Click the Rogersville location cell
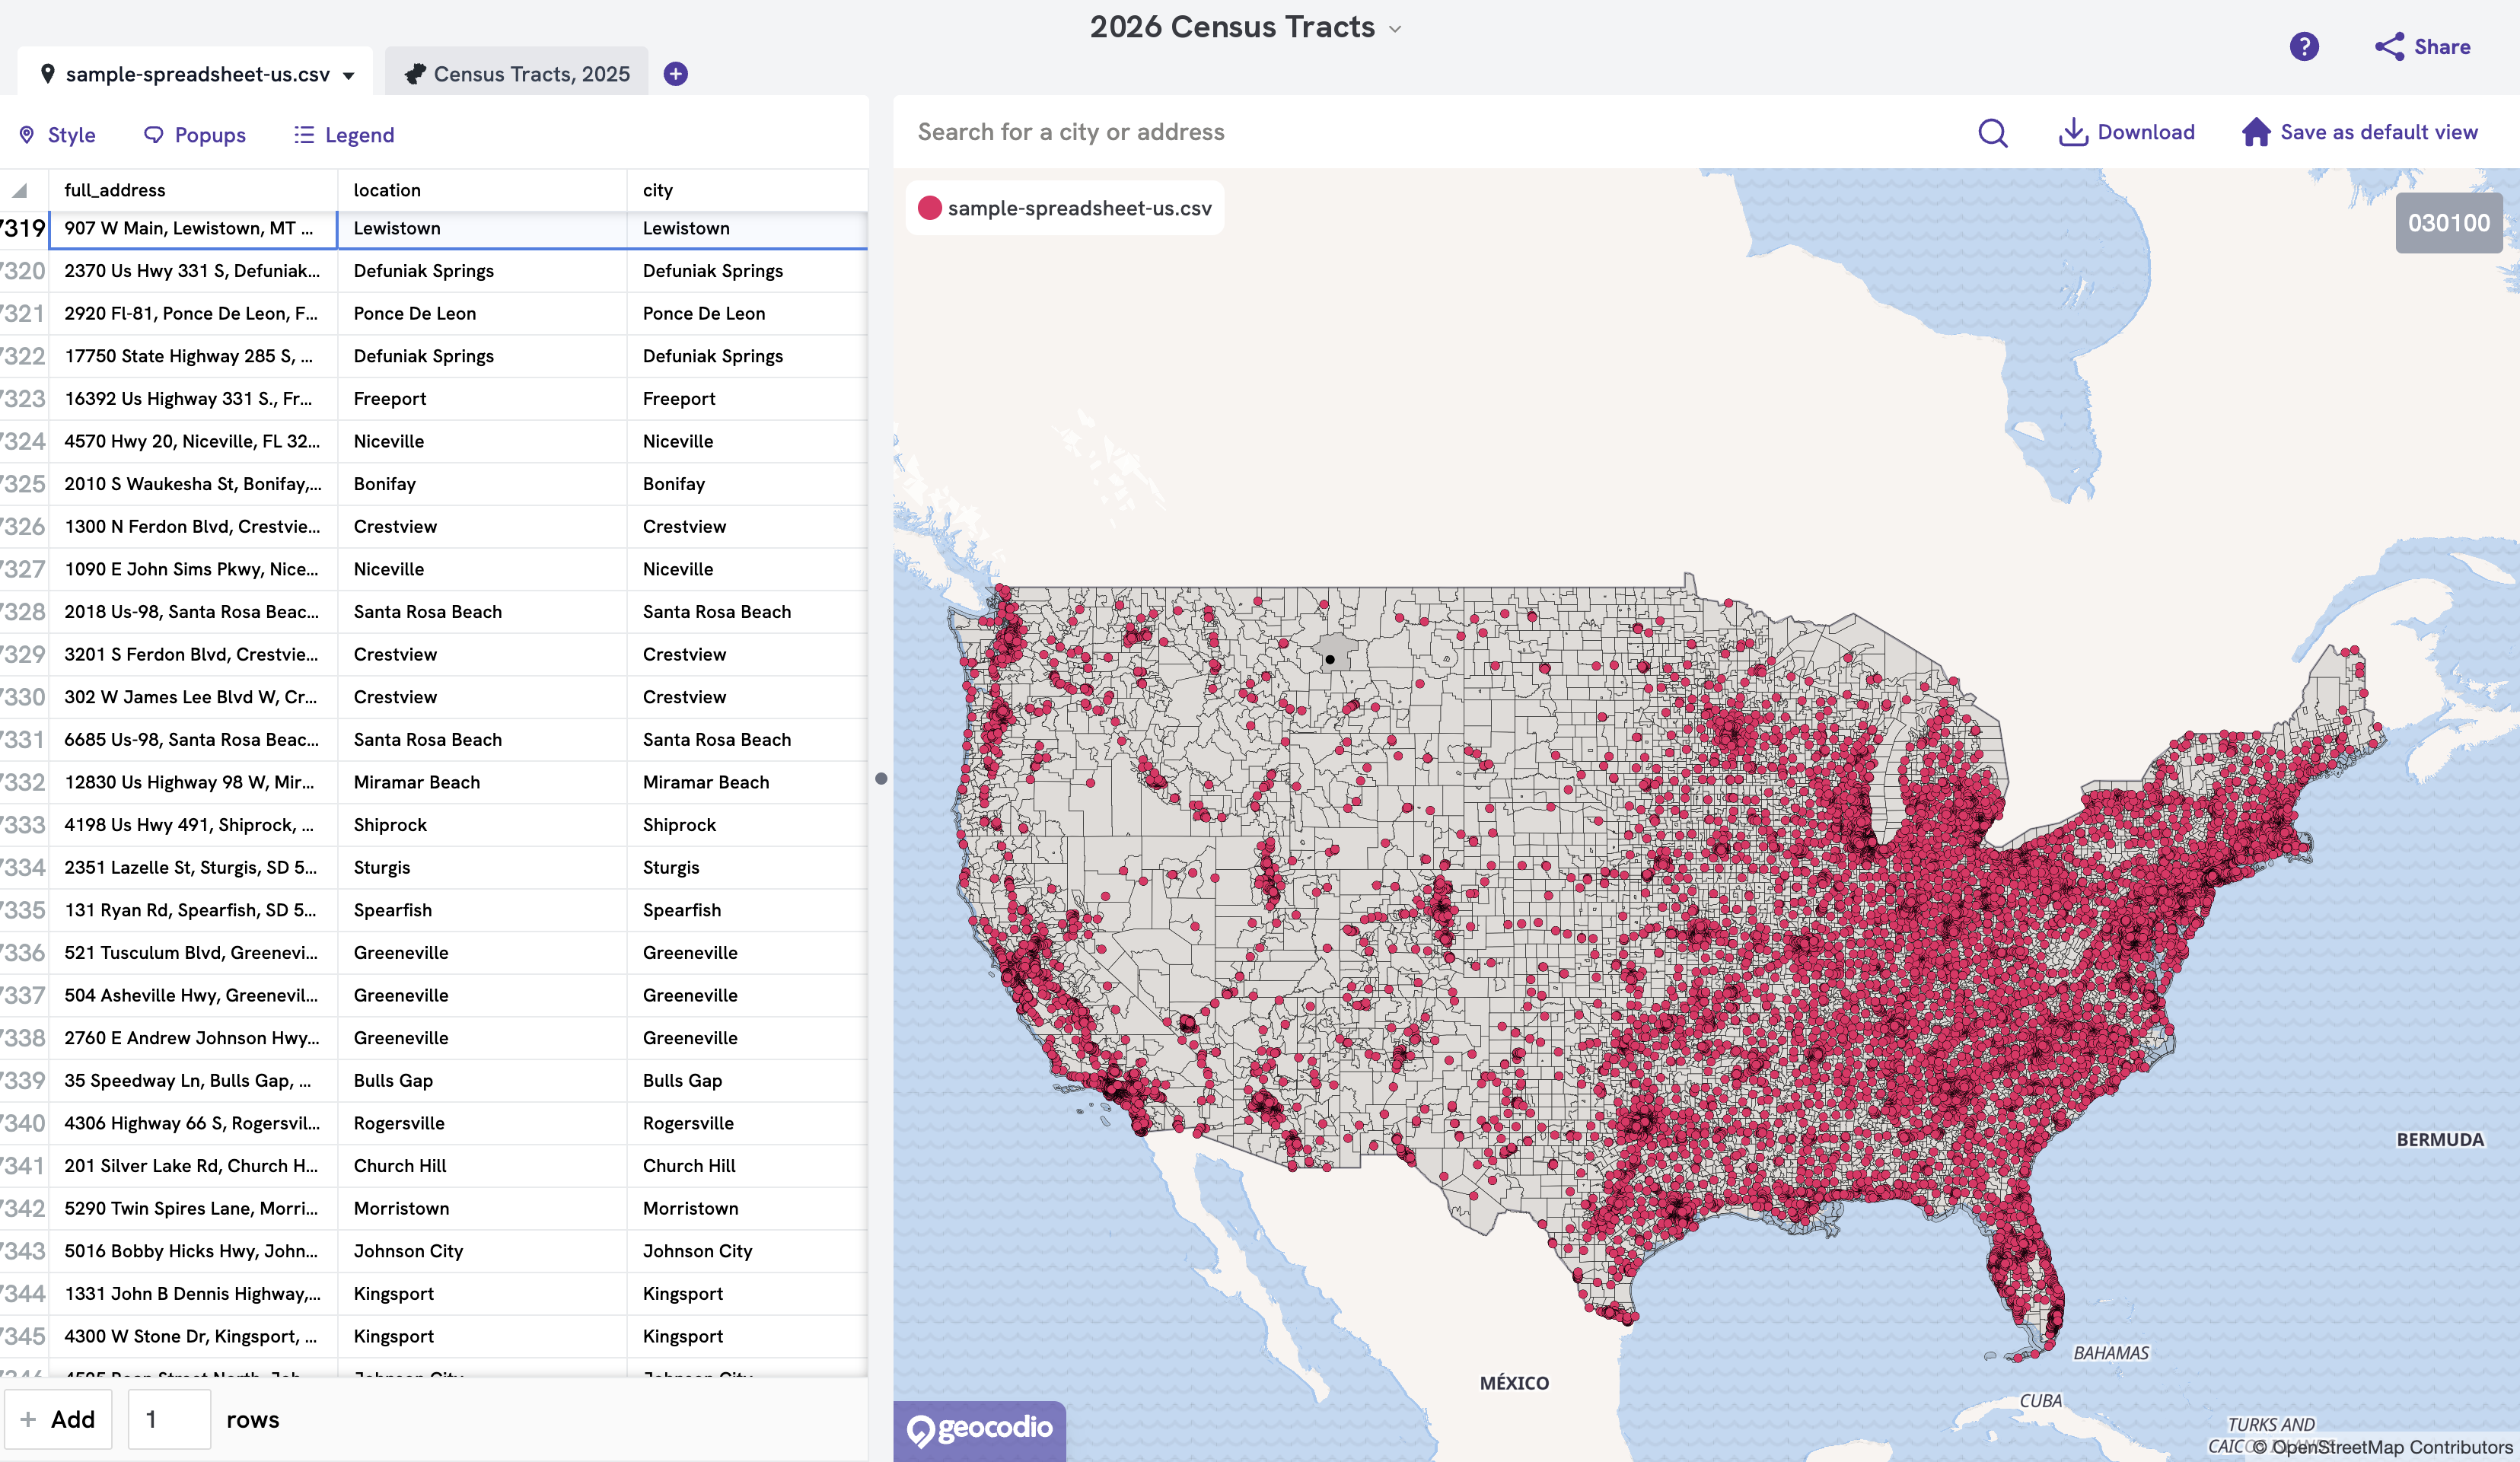Screen dimensions: 2520x1462 point(483,1123)
